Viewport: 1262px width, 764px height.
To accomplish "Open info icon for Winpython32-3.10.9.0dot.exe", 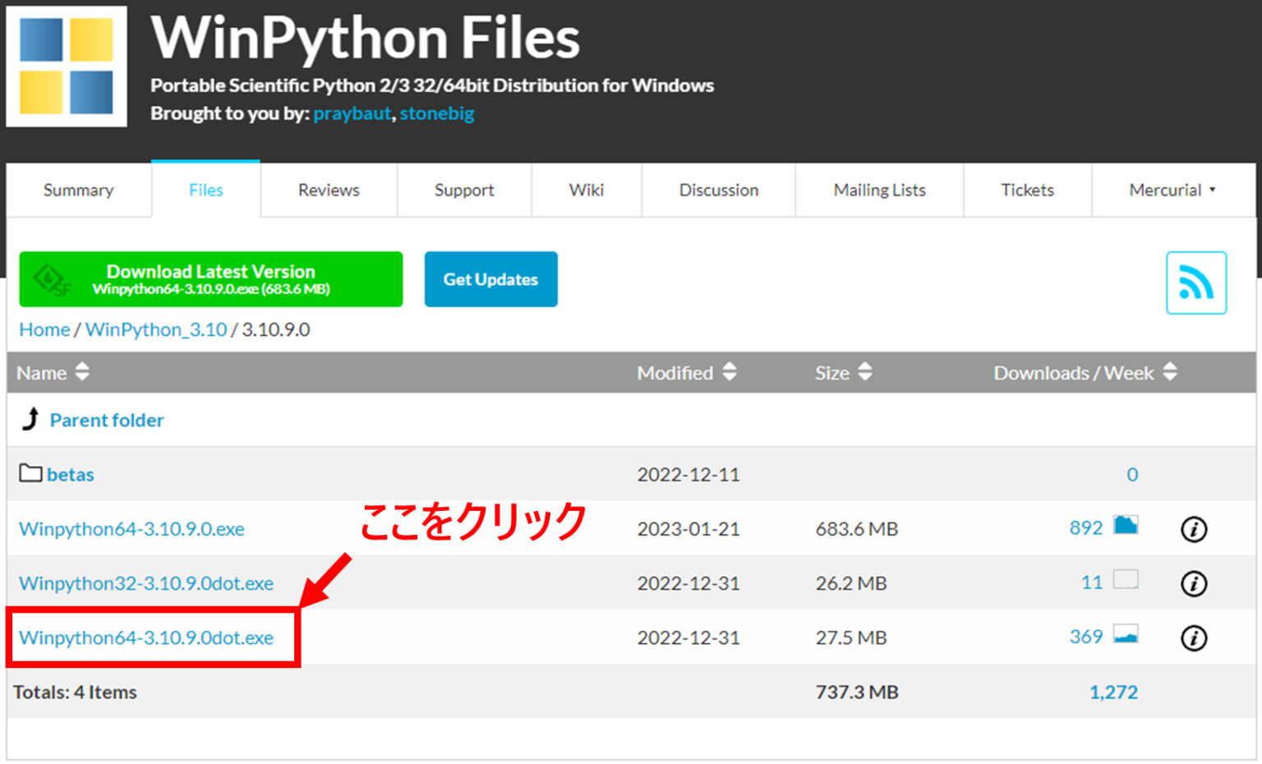I will (x=1194, y=583).
